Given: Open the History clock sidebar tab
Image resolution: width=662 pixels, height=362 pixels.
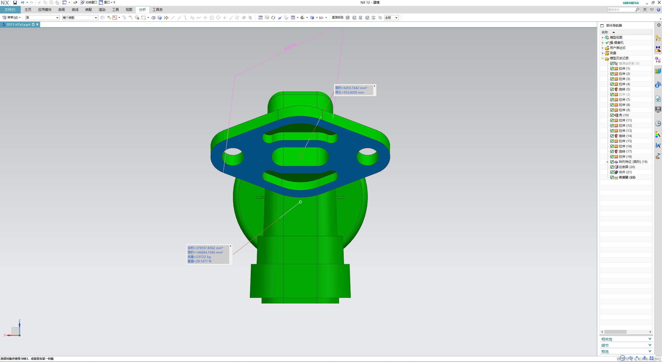Looking at the screenshot, I should click(x=658, y=124).
